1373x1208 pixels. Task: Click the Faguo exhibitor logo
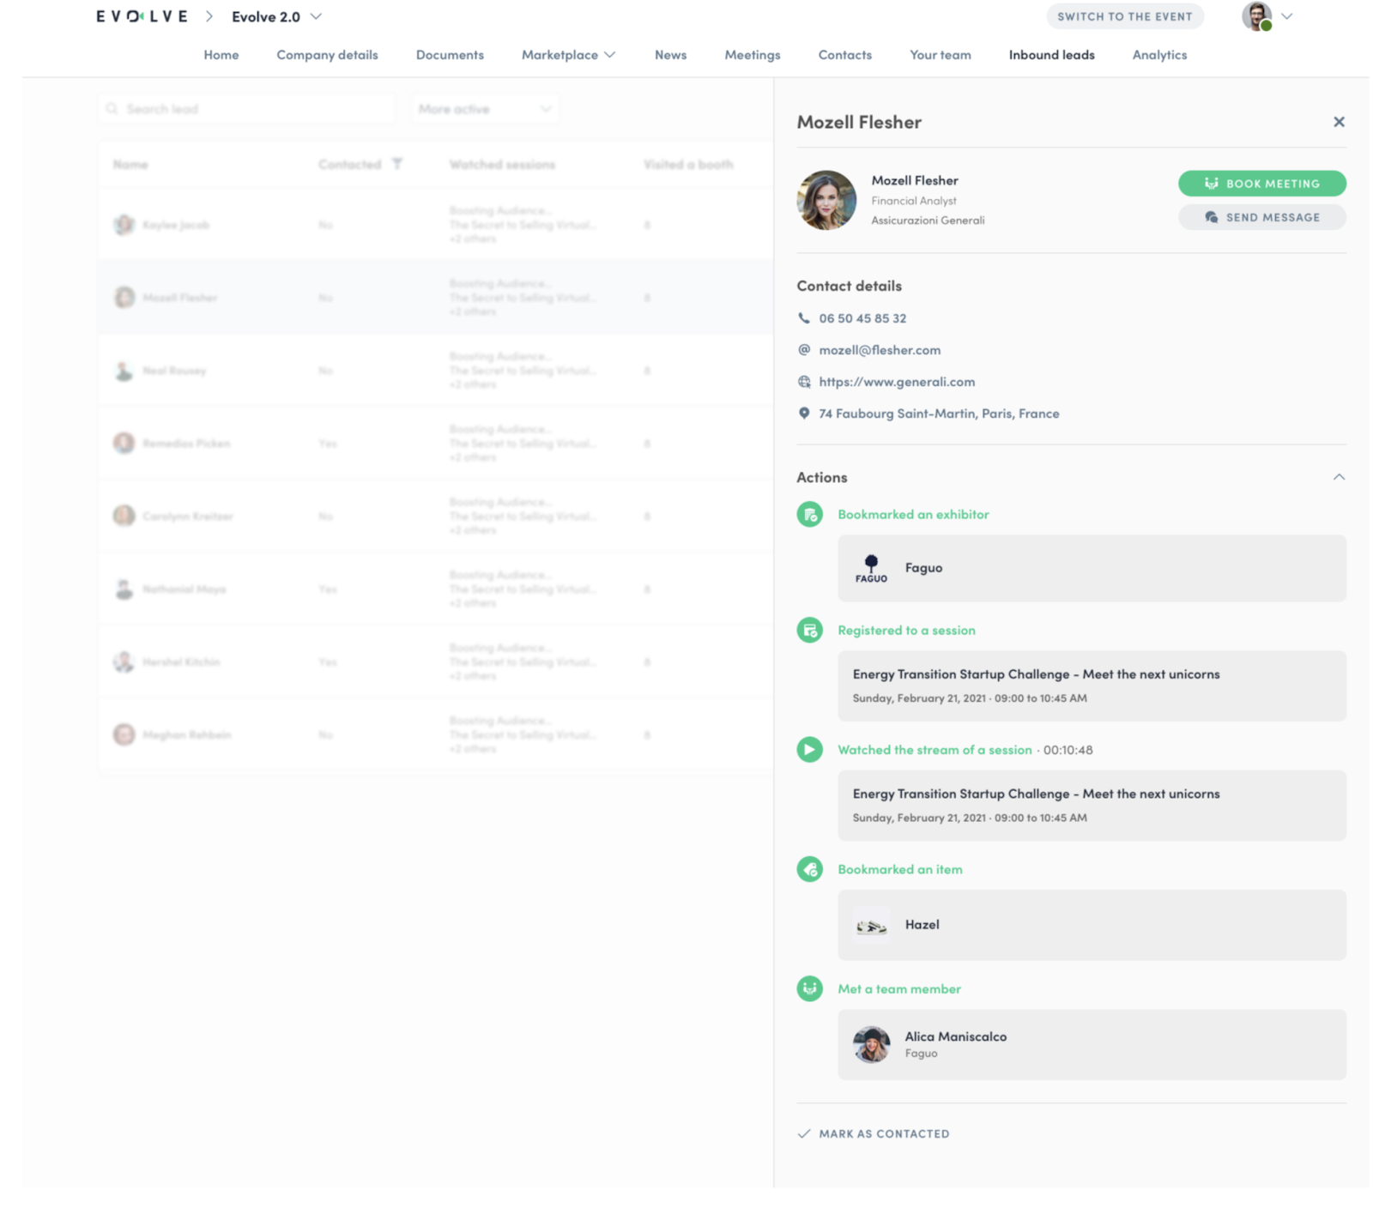pyautogui.click(x=871, y=568)
